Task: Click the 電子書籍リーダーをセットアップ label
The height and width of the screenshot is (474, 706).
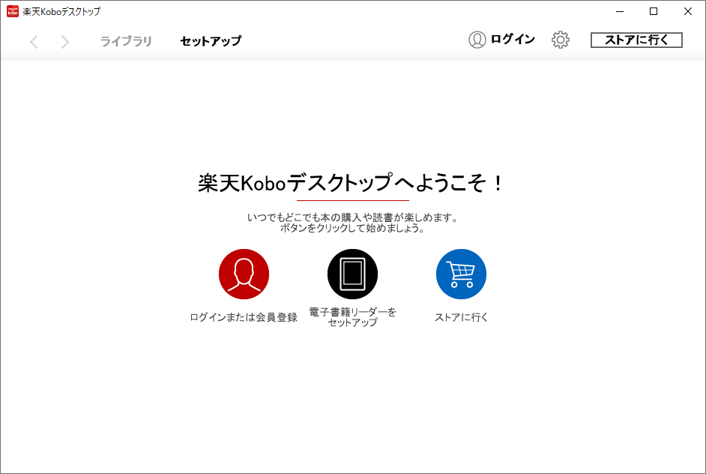Action: pos(352,316)
